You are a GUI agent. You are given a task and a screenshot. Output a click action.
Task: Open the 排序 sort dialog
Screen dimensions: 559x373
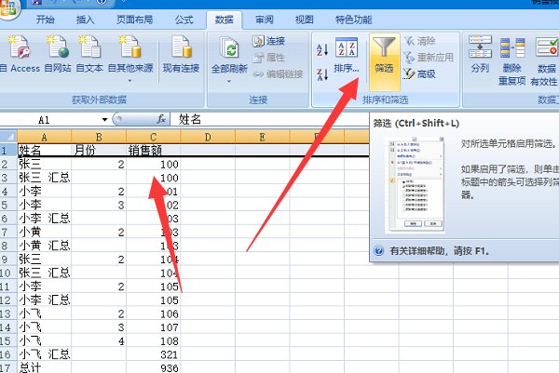point(347,55)
